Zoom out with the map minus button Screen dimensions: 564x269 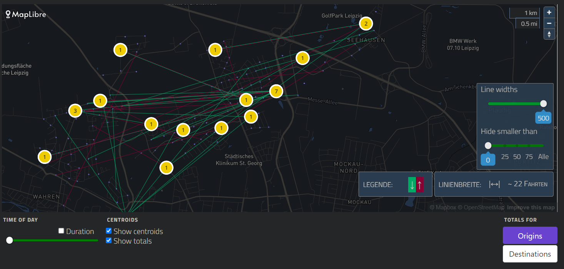[549, 23]
